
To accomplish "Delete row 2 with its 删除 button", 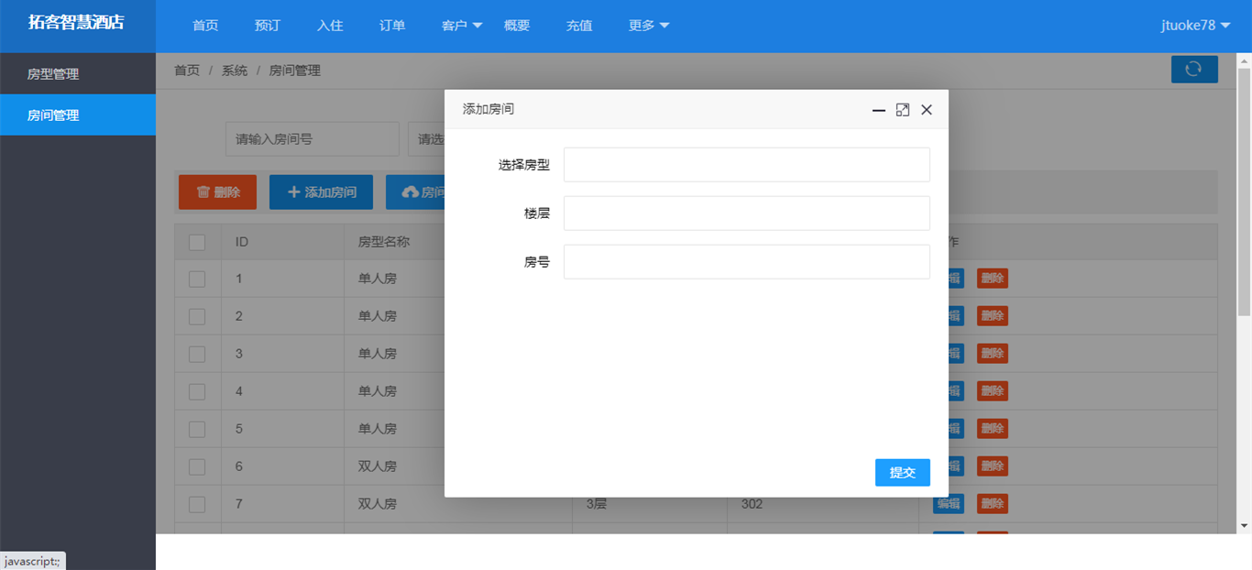I will pyautogui.click(x=993, y=316).
